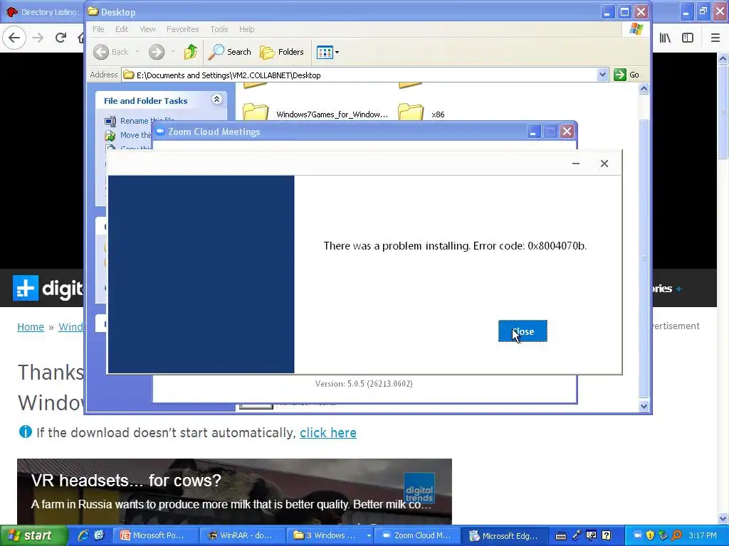The image size is (729, 546).
Task: Click the Search magnifier in Explorer toolbar
Action: [x=215, y=52]
